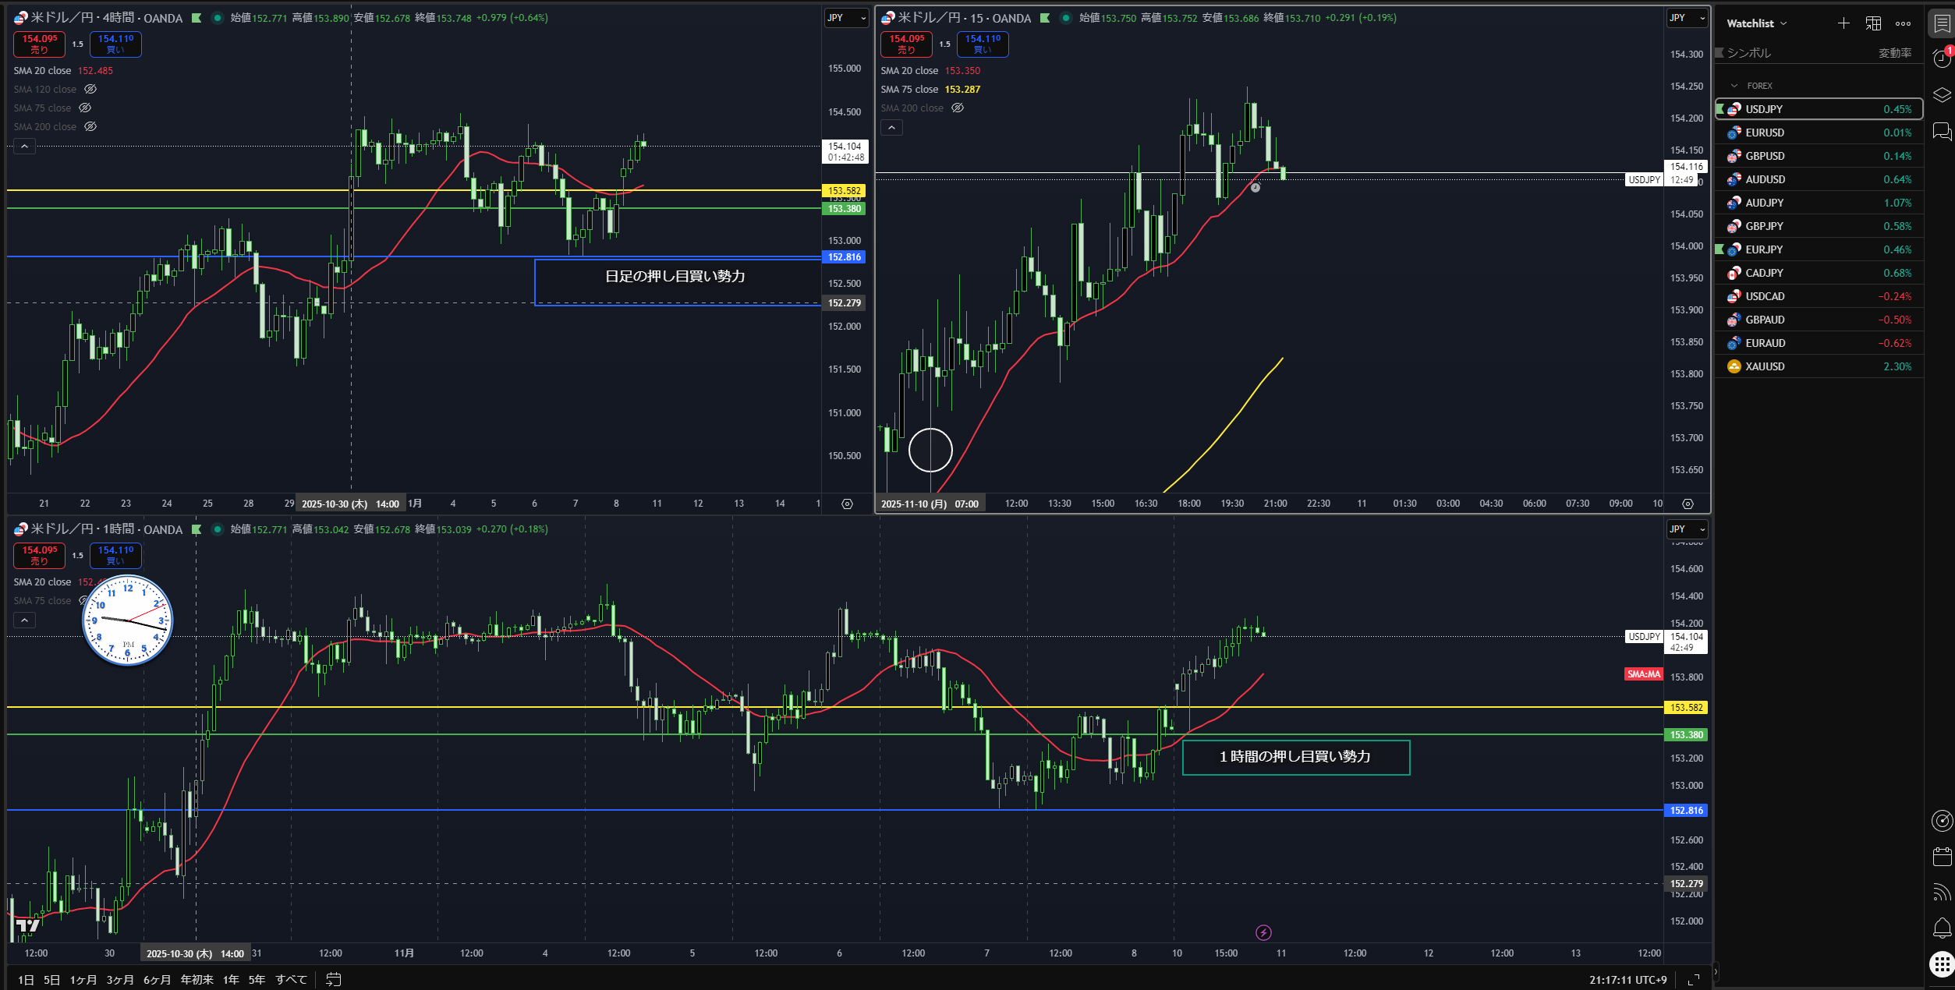The width and height of the screenshot is (1955, 990).
Task: Open the JPY currency dropdown on 4-hour chart
Action: pos(846,18)
